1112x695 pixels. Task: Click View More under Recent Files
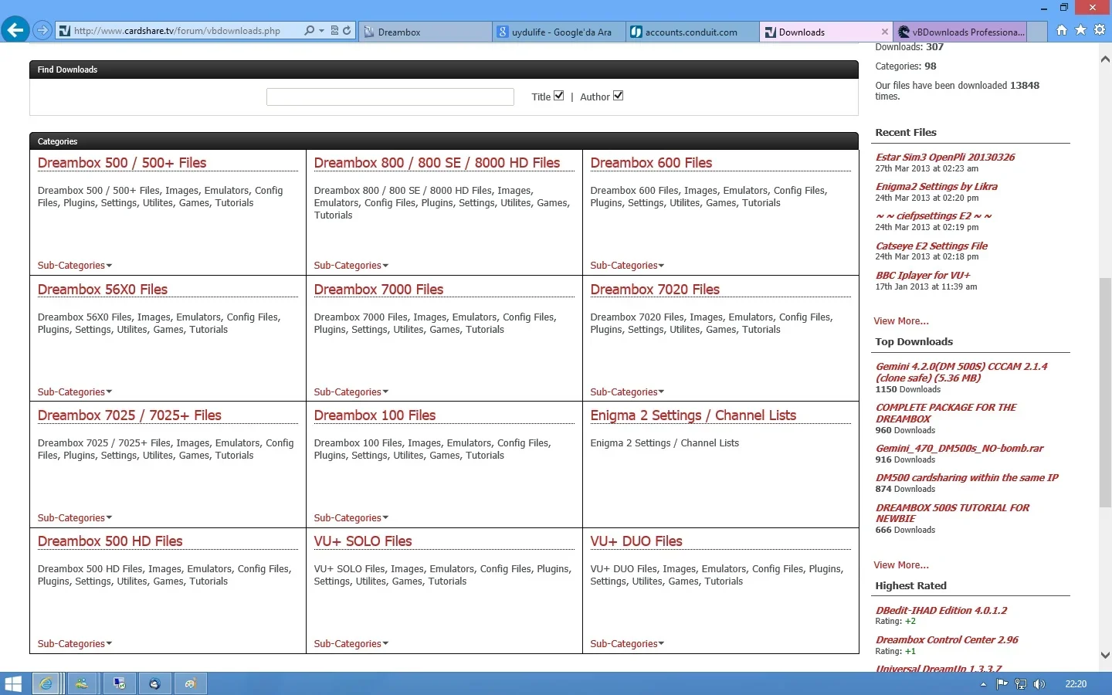pos(901,321)
